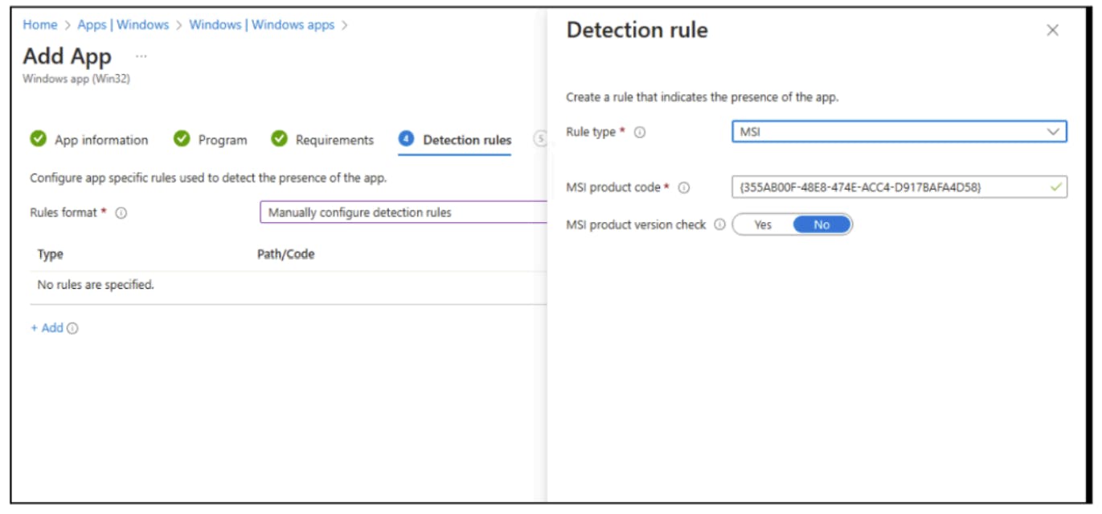Open the Rules format dropdown

point(402,213)
